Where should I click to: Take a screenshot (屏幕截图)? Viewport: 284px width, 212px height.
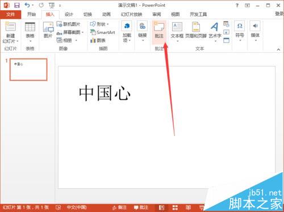tap(70, 32)
